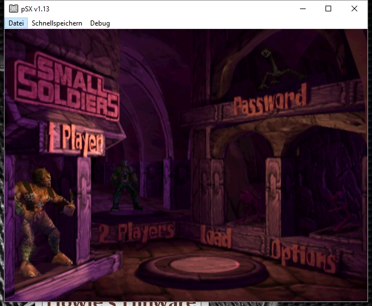Open the Schnellspeichern menu

click(57, 23)
